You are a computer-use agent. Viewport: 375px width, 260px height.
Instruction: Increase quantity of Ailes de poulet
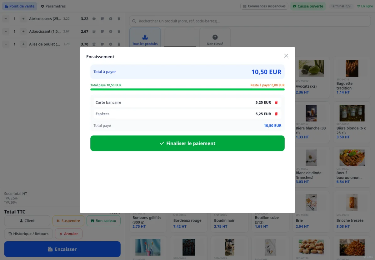(x=23, y=44)
